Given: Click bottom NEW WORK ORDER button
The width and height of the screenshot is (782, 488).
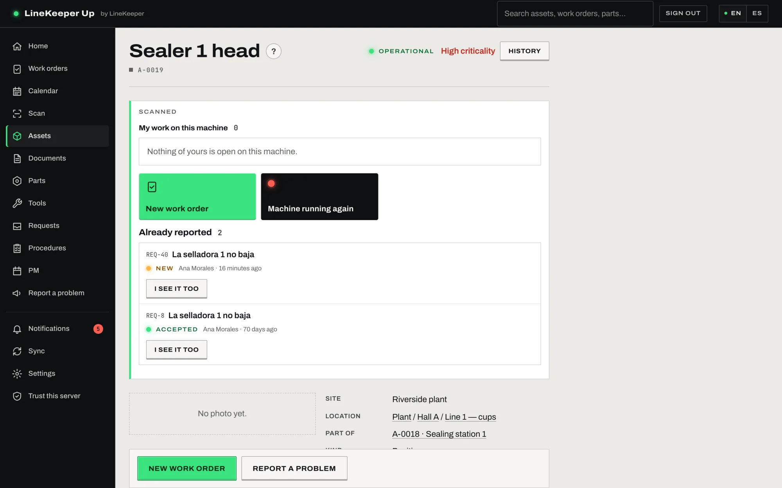Looking at the screenshot, I should point(187,468).
